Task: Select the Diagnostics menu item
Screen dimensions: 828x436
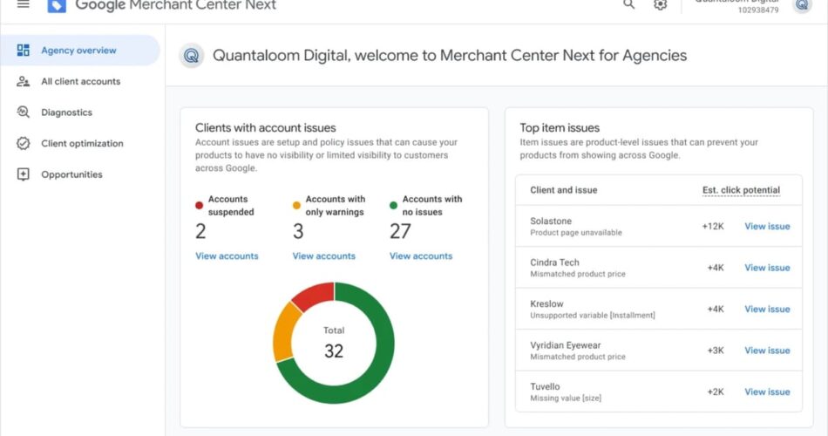Action: (x=66, y=112)
